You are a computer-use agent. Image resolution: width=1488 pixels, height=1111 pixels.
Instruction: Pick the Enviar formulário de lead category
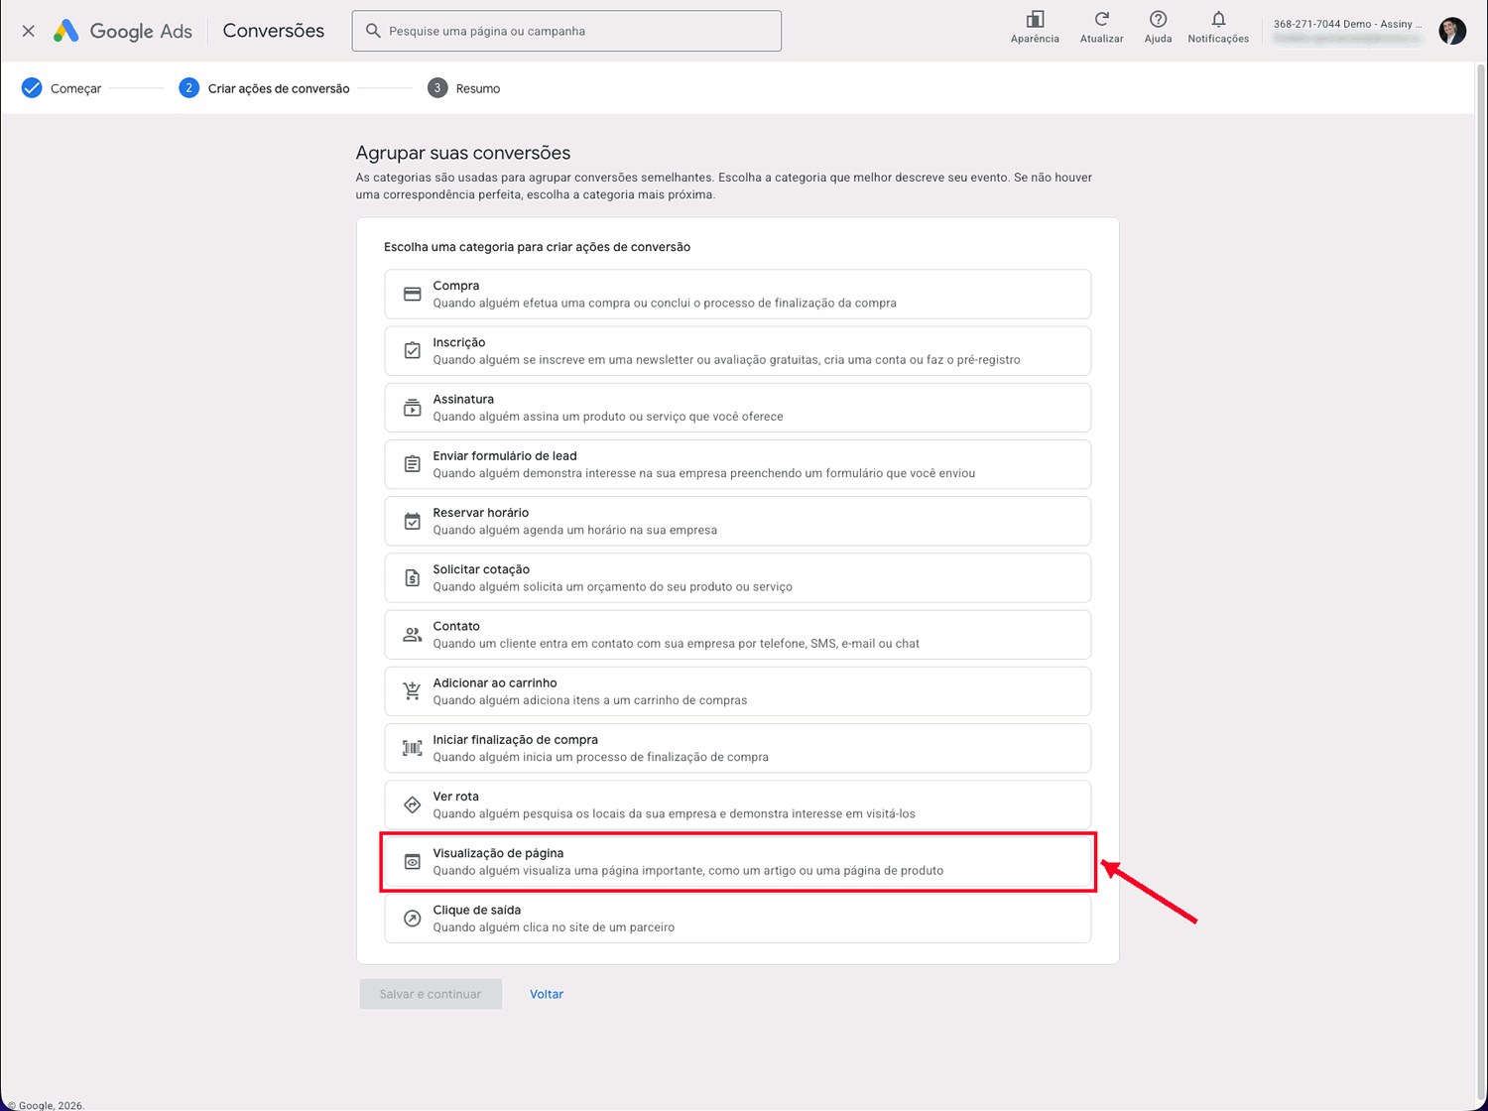pos(738,464)
